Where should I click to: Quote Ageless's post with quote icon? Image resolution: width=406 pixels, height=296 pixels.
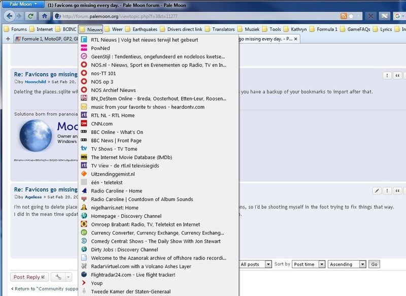(x=397, y=191)
